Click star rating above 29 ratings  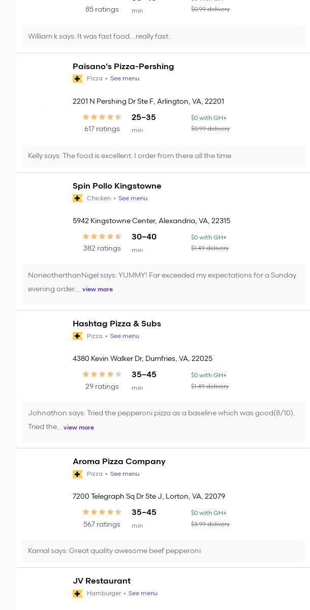coord(102,375)
